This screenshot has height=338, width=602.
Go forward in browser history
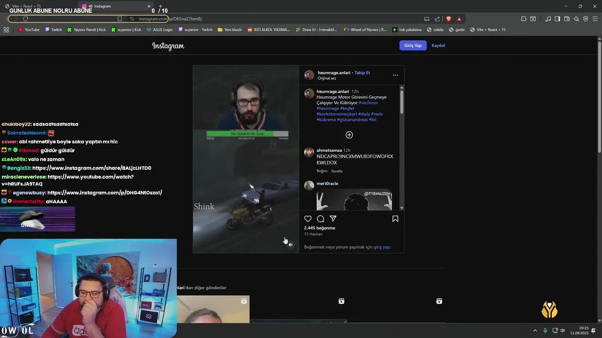pos(16,19)
